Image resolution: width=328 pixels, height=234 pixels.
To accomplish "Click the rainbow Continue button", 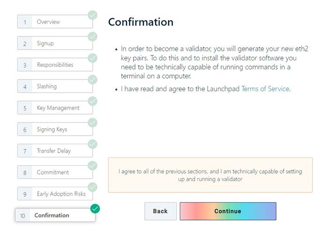I will pyautogui.click(x=228, y=211).
